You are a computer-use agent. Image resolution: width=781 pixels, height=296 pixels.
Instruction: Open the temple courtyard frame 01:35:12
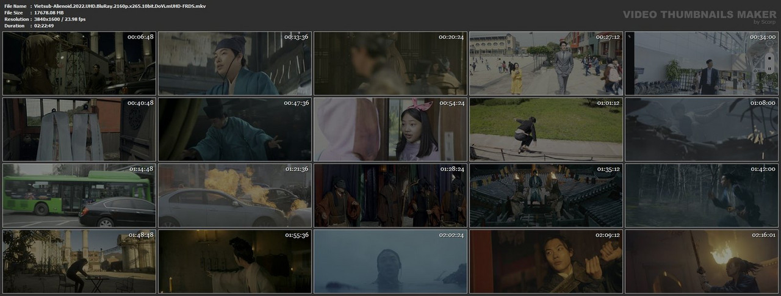546,195
